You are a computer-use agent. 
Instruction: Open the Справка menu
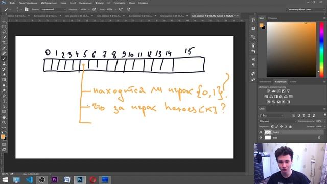point(143,3)
